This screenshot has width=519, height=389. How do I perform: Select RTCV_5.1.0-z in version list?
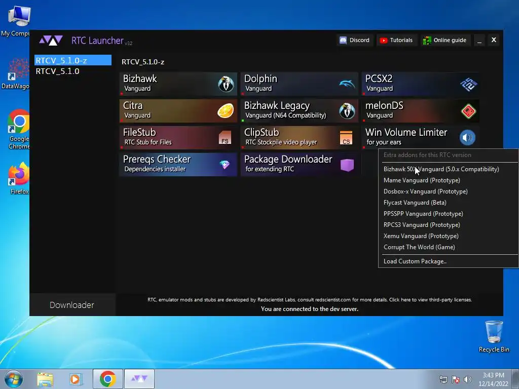73,61
